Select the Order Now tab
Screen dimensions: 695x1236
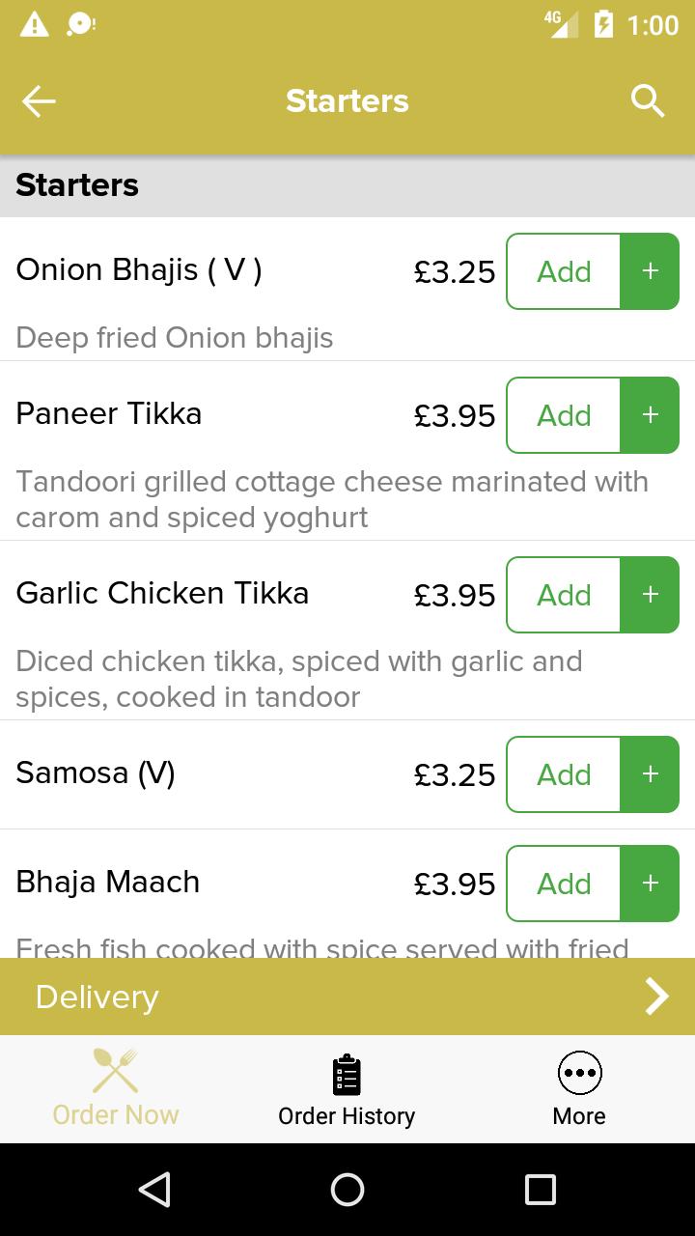click(116, 1089)
